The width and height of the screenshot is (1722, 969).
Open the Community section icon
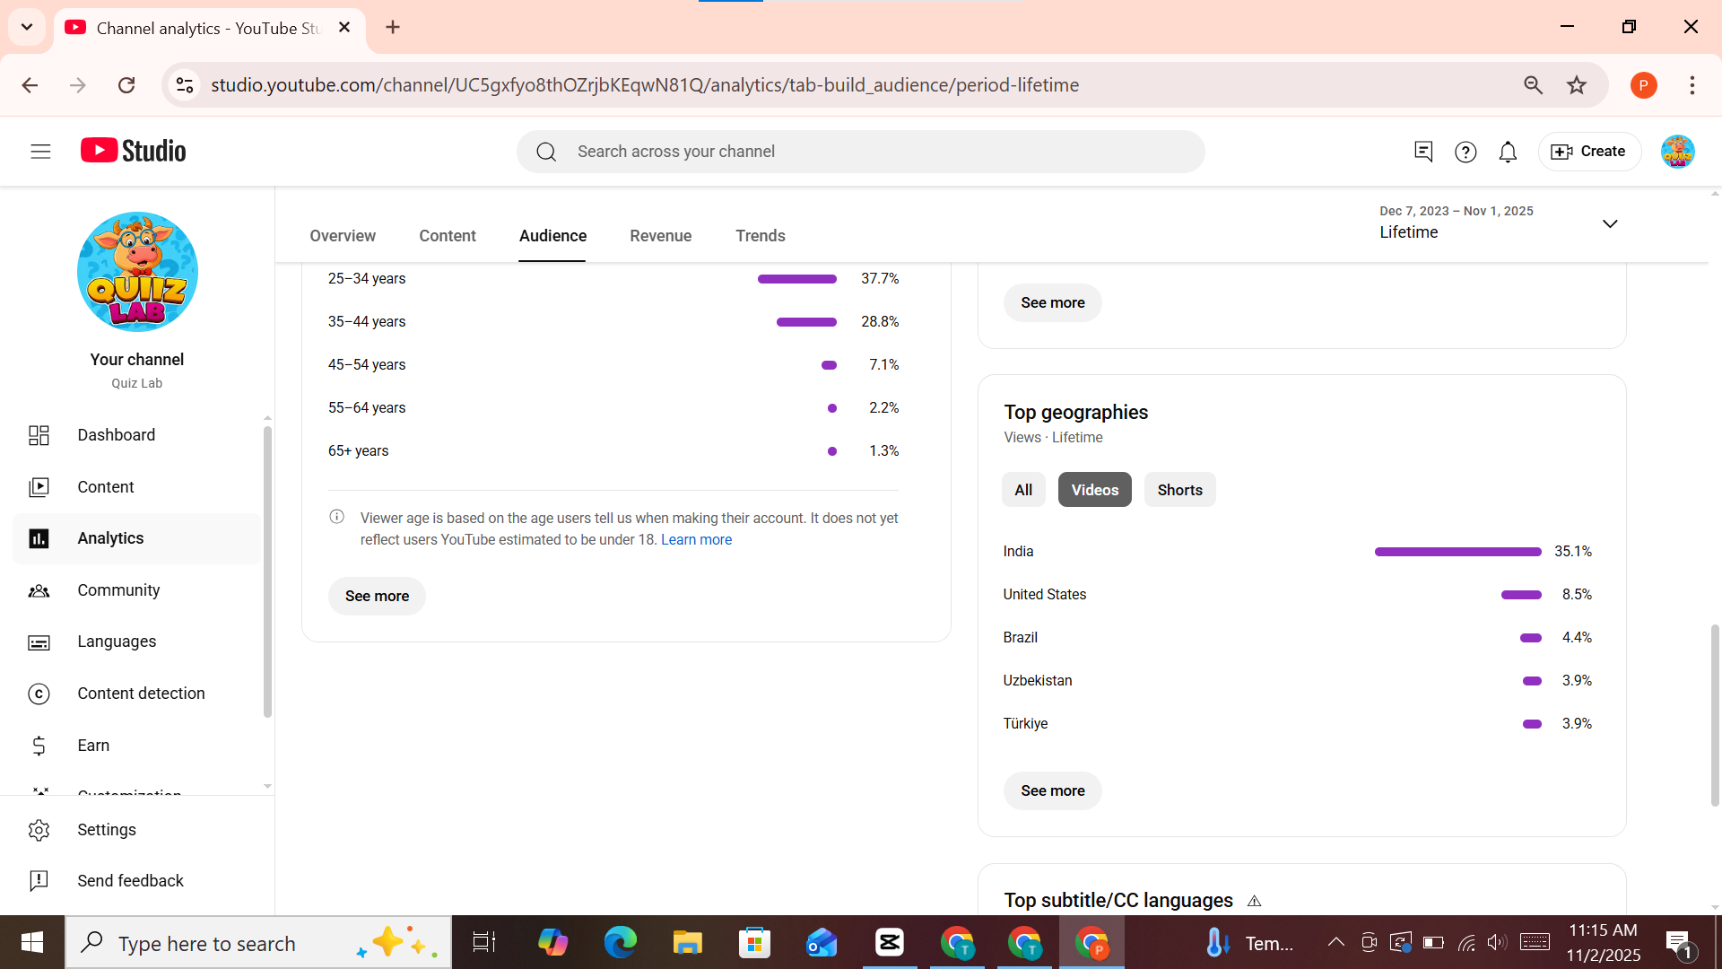coord(39,590)
